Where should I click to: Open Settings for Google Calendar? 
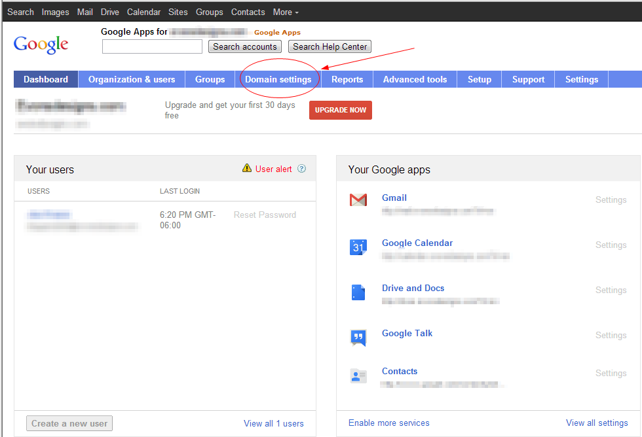pyautogui.click(x=611, y=245)
